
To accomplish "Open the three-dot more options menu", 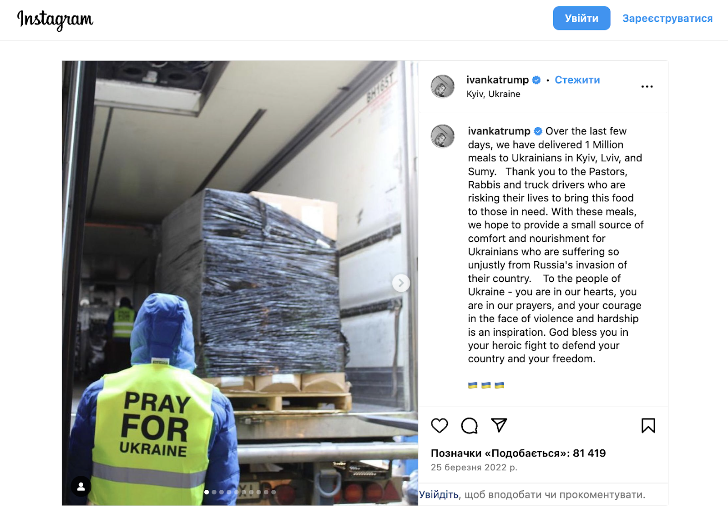I will point(647,86).
